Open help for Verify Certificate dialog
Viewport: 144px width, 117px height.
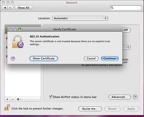tap(13, 58)
